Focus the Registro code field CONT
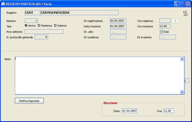This screenshot has width=192, height=122. tap(32, 13)
